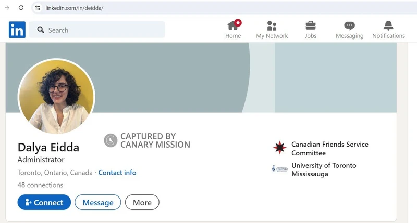Open Canadian Friends Service Committee link

pyautogui.click(x=330, y=149)
